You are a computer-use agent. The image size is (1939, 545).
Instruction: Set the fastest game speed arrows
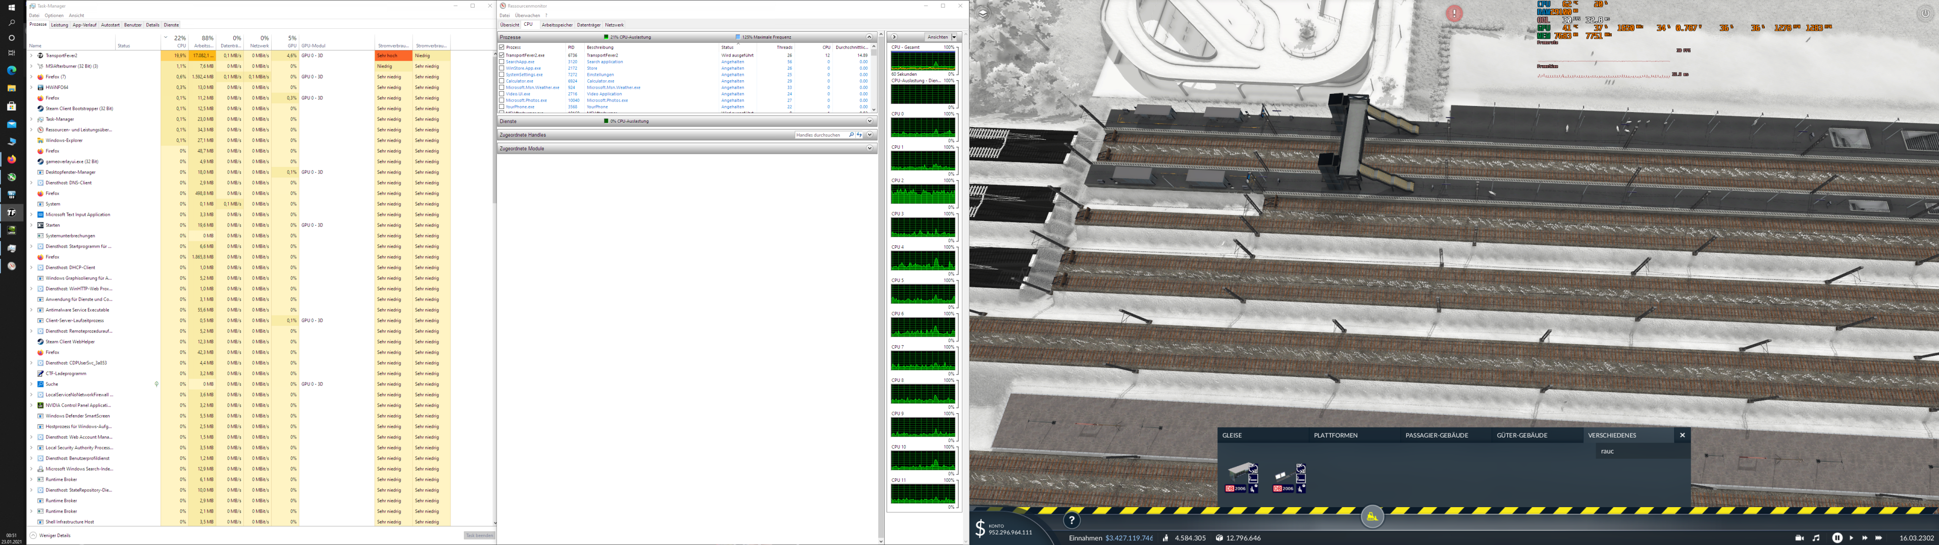click(1879, 537)
